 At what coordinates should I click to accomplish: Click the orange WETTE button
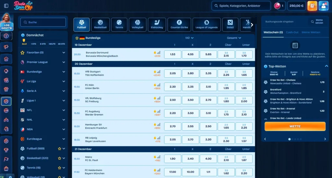[x=295, y=126]
